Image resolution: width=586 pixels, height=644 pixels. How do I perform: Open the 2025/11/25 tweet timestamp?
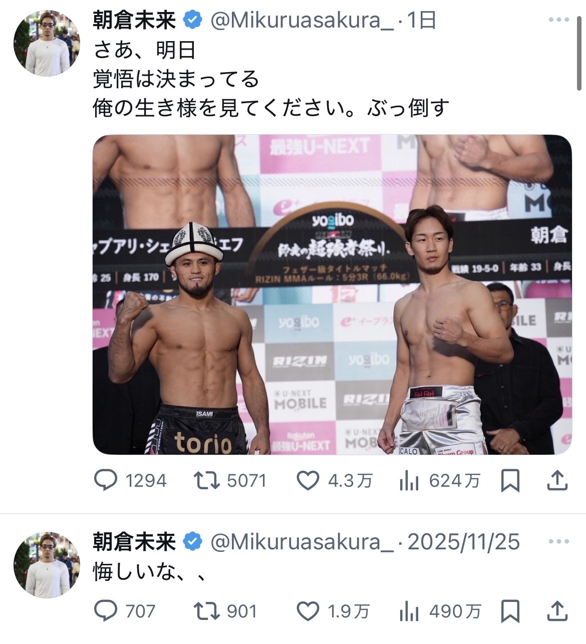[464, 542]
